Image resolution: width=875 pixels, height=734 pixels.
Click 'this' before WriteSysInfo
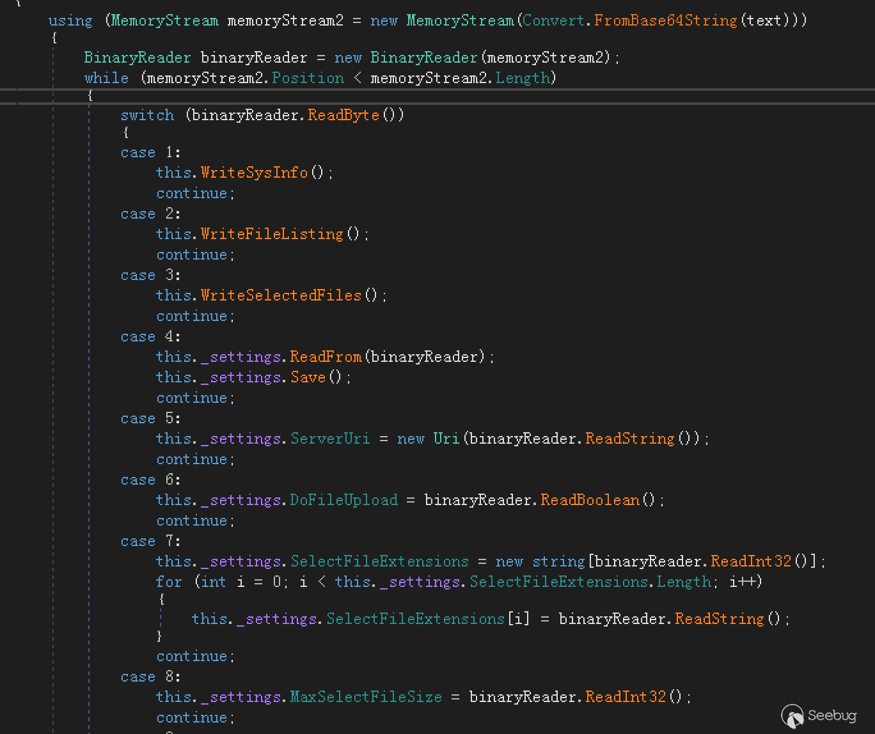coord(173,173)
